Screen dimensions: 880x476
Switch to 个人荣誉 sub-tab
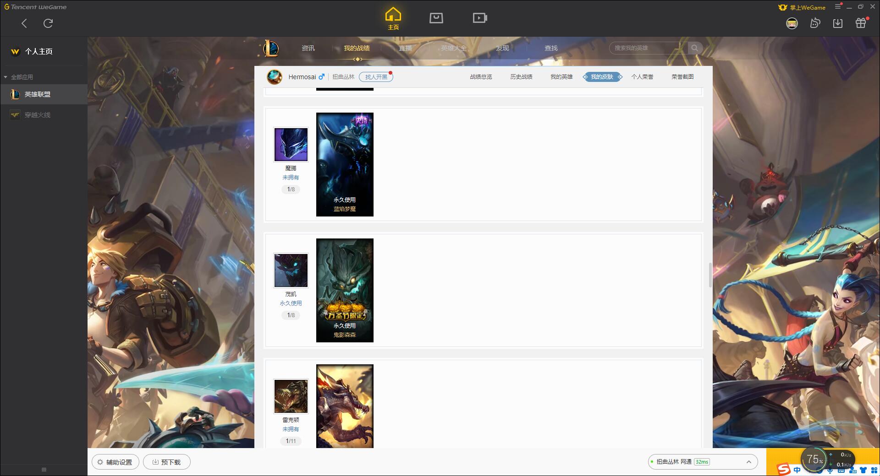642,77
